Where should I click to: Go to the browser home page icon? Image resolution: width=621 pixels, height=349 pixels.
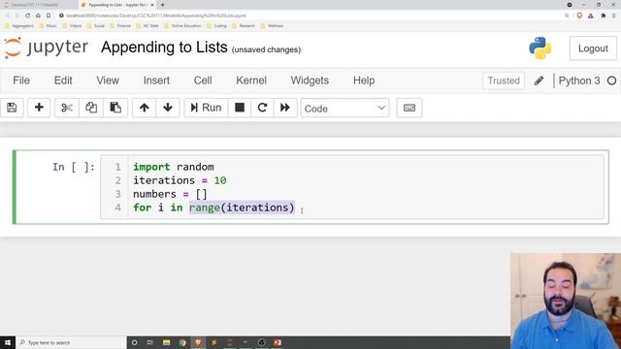point(38,16)
